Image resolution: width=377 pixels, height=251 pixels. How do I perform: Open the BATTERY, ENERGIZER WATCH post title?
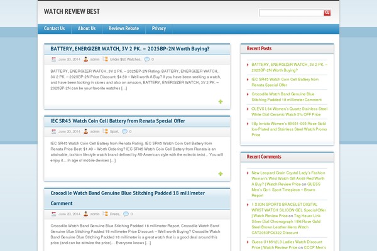tap(130, 49)
